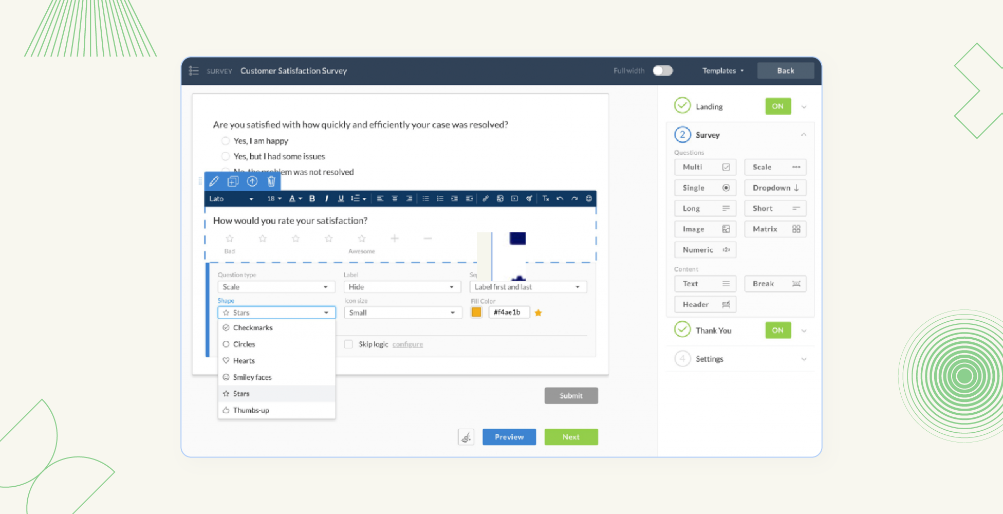1003x514 pixels.
Task: Select Thumbs-up in the shape list
Action: pos(251,410)
